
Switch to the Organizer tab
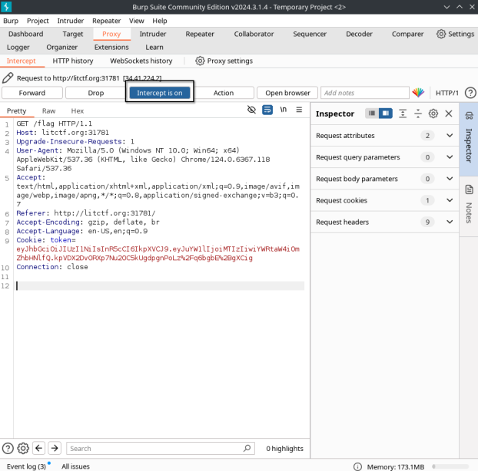click(62, 47)
